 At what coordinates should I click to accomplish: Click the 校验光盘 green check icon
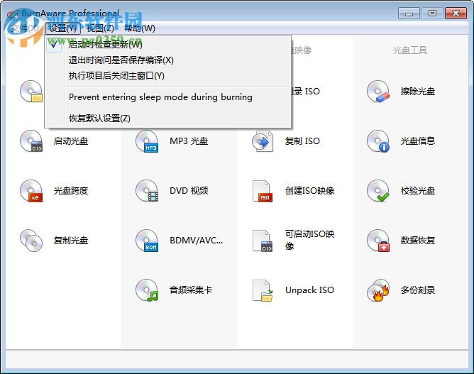point(378,191)
